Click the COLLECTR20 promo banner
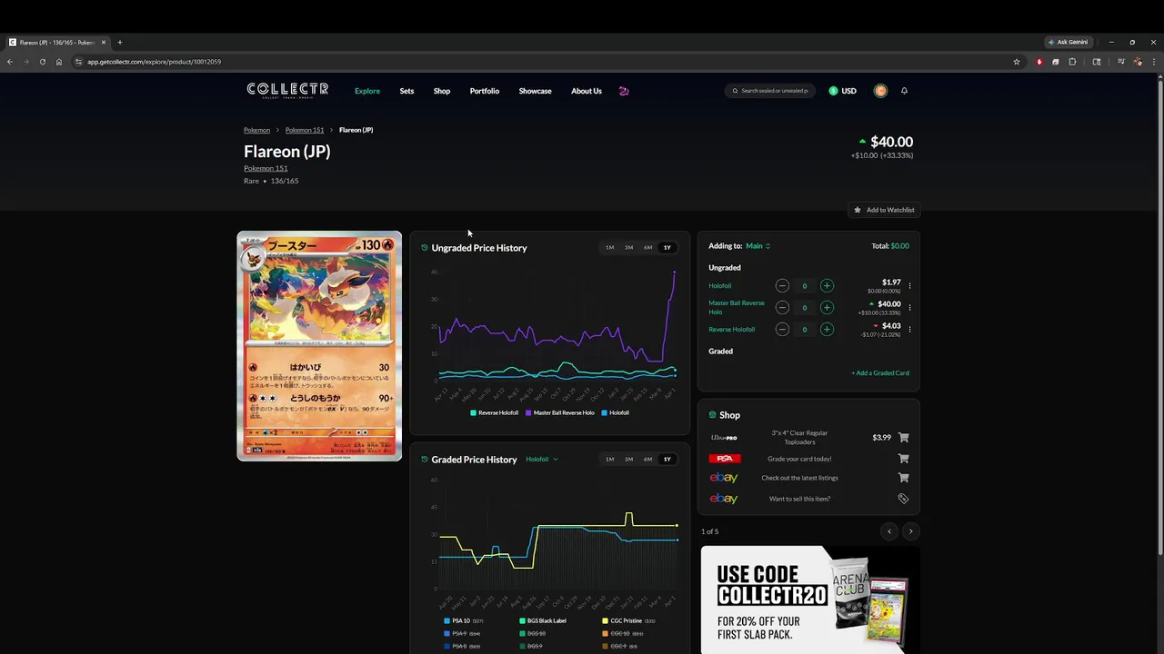 [x=810, y=599]
